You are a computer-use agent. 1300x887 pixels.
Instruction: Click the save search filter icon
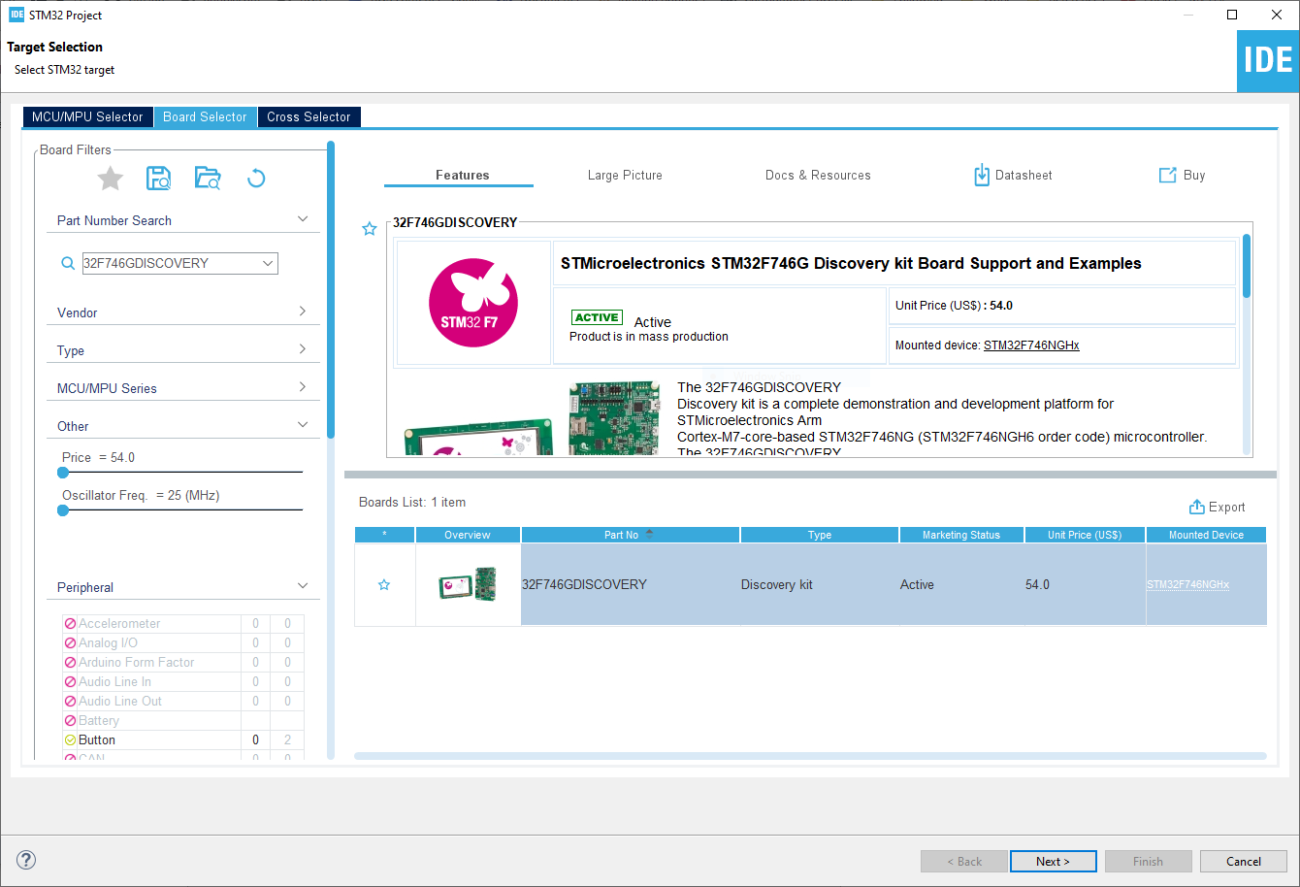point(158,179)
